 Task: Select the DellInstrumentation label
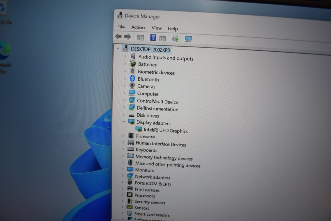(158, 109)
